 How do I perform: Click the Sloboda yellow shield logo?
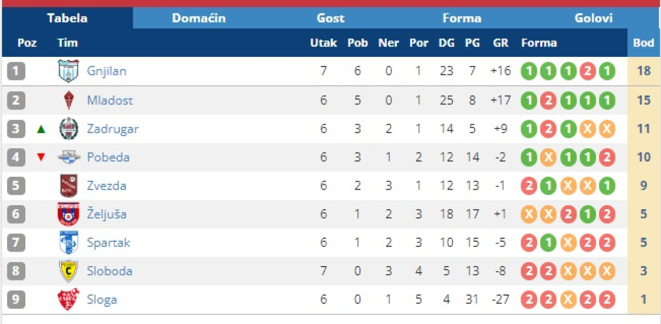click(68, 271)
